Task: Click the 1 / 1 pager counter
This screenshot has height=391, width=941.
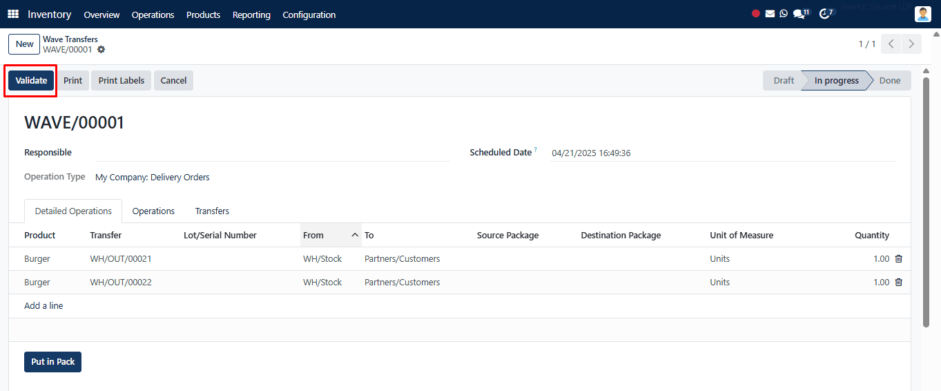Action: click(x=867, y=44)
